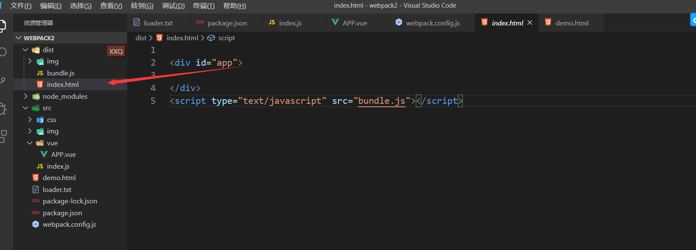This screenshot has height=250, width=696.
Task: Open the 转到(G) menu
Action: coord(142,6)
